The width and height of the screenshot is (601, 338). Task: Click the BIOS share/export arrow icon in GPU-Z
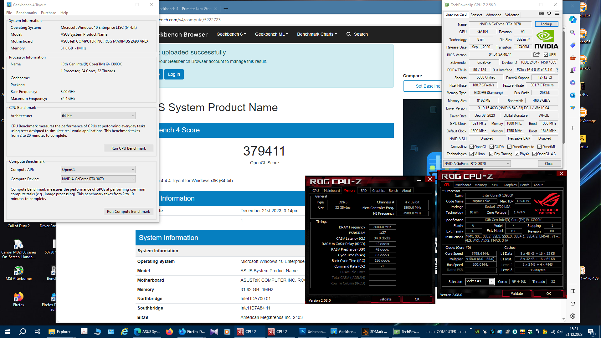coord(537,54)
